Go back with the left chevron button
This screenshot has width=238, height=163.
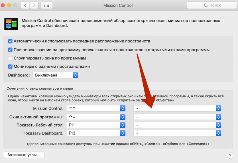tap(25, 5)
